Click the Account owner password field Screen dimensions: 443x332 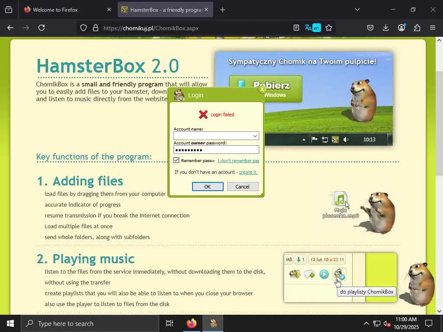pyautogui.click(x=216, y=150)
